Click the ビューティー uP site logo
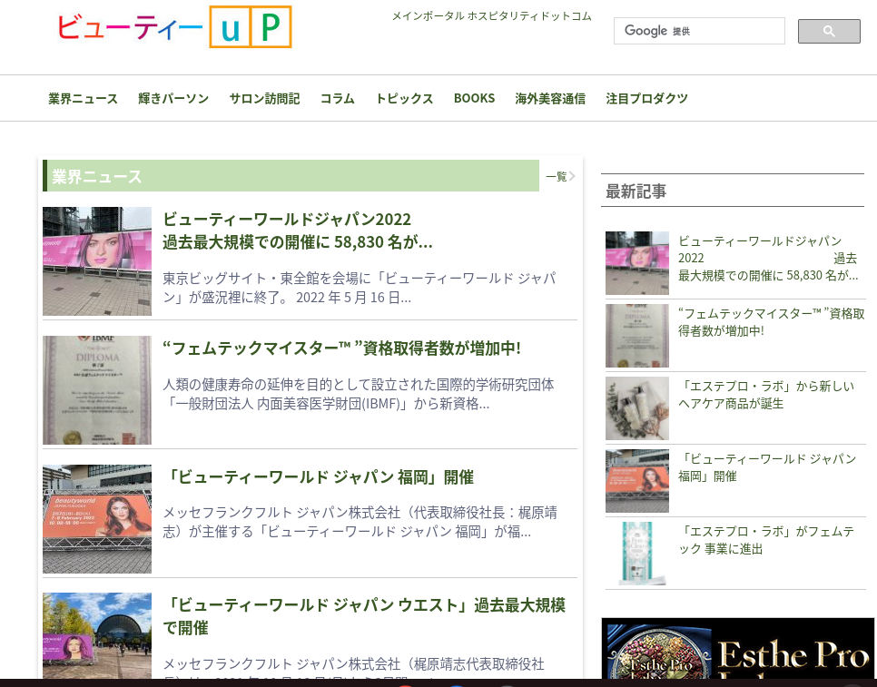877x687 pixels. pos(174,27)
